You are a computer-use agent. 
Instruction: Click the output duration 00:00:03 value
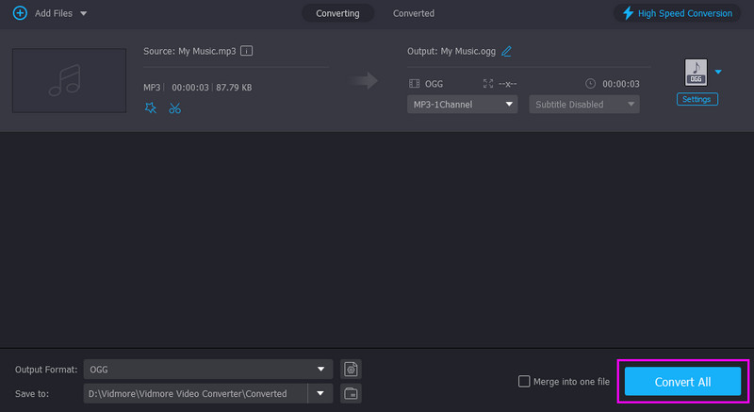point(621,84)
